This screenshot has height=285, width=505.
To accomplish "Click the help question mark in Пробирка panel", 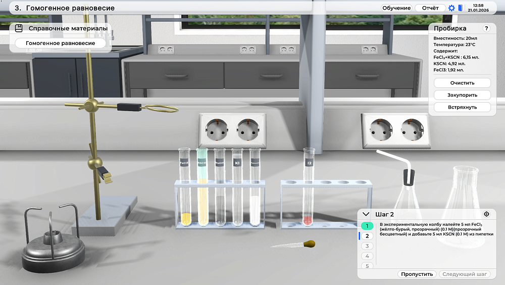I will tap(486, 28).
